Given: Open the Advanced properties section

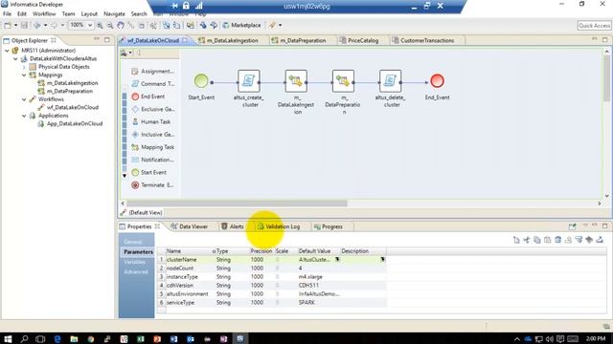Looking at the screenshot, I should coord(136,271).
